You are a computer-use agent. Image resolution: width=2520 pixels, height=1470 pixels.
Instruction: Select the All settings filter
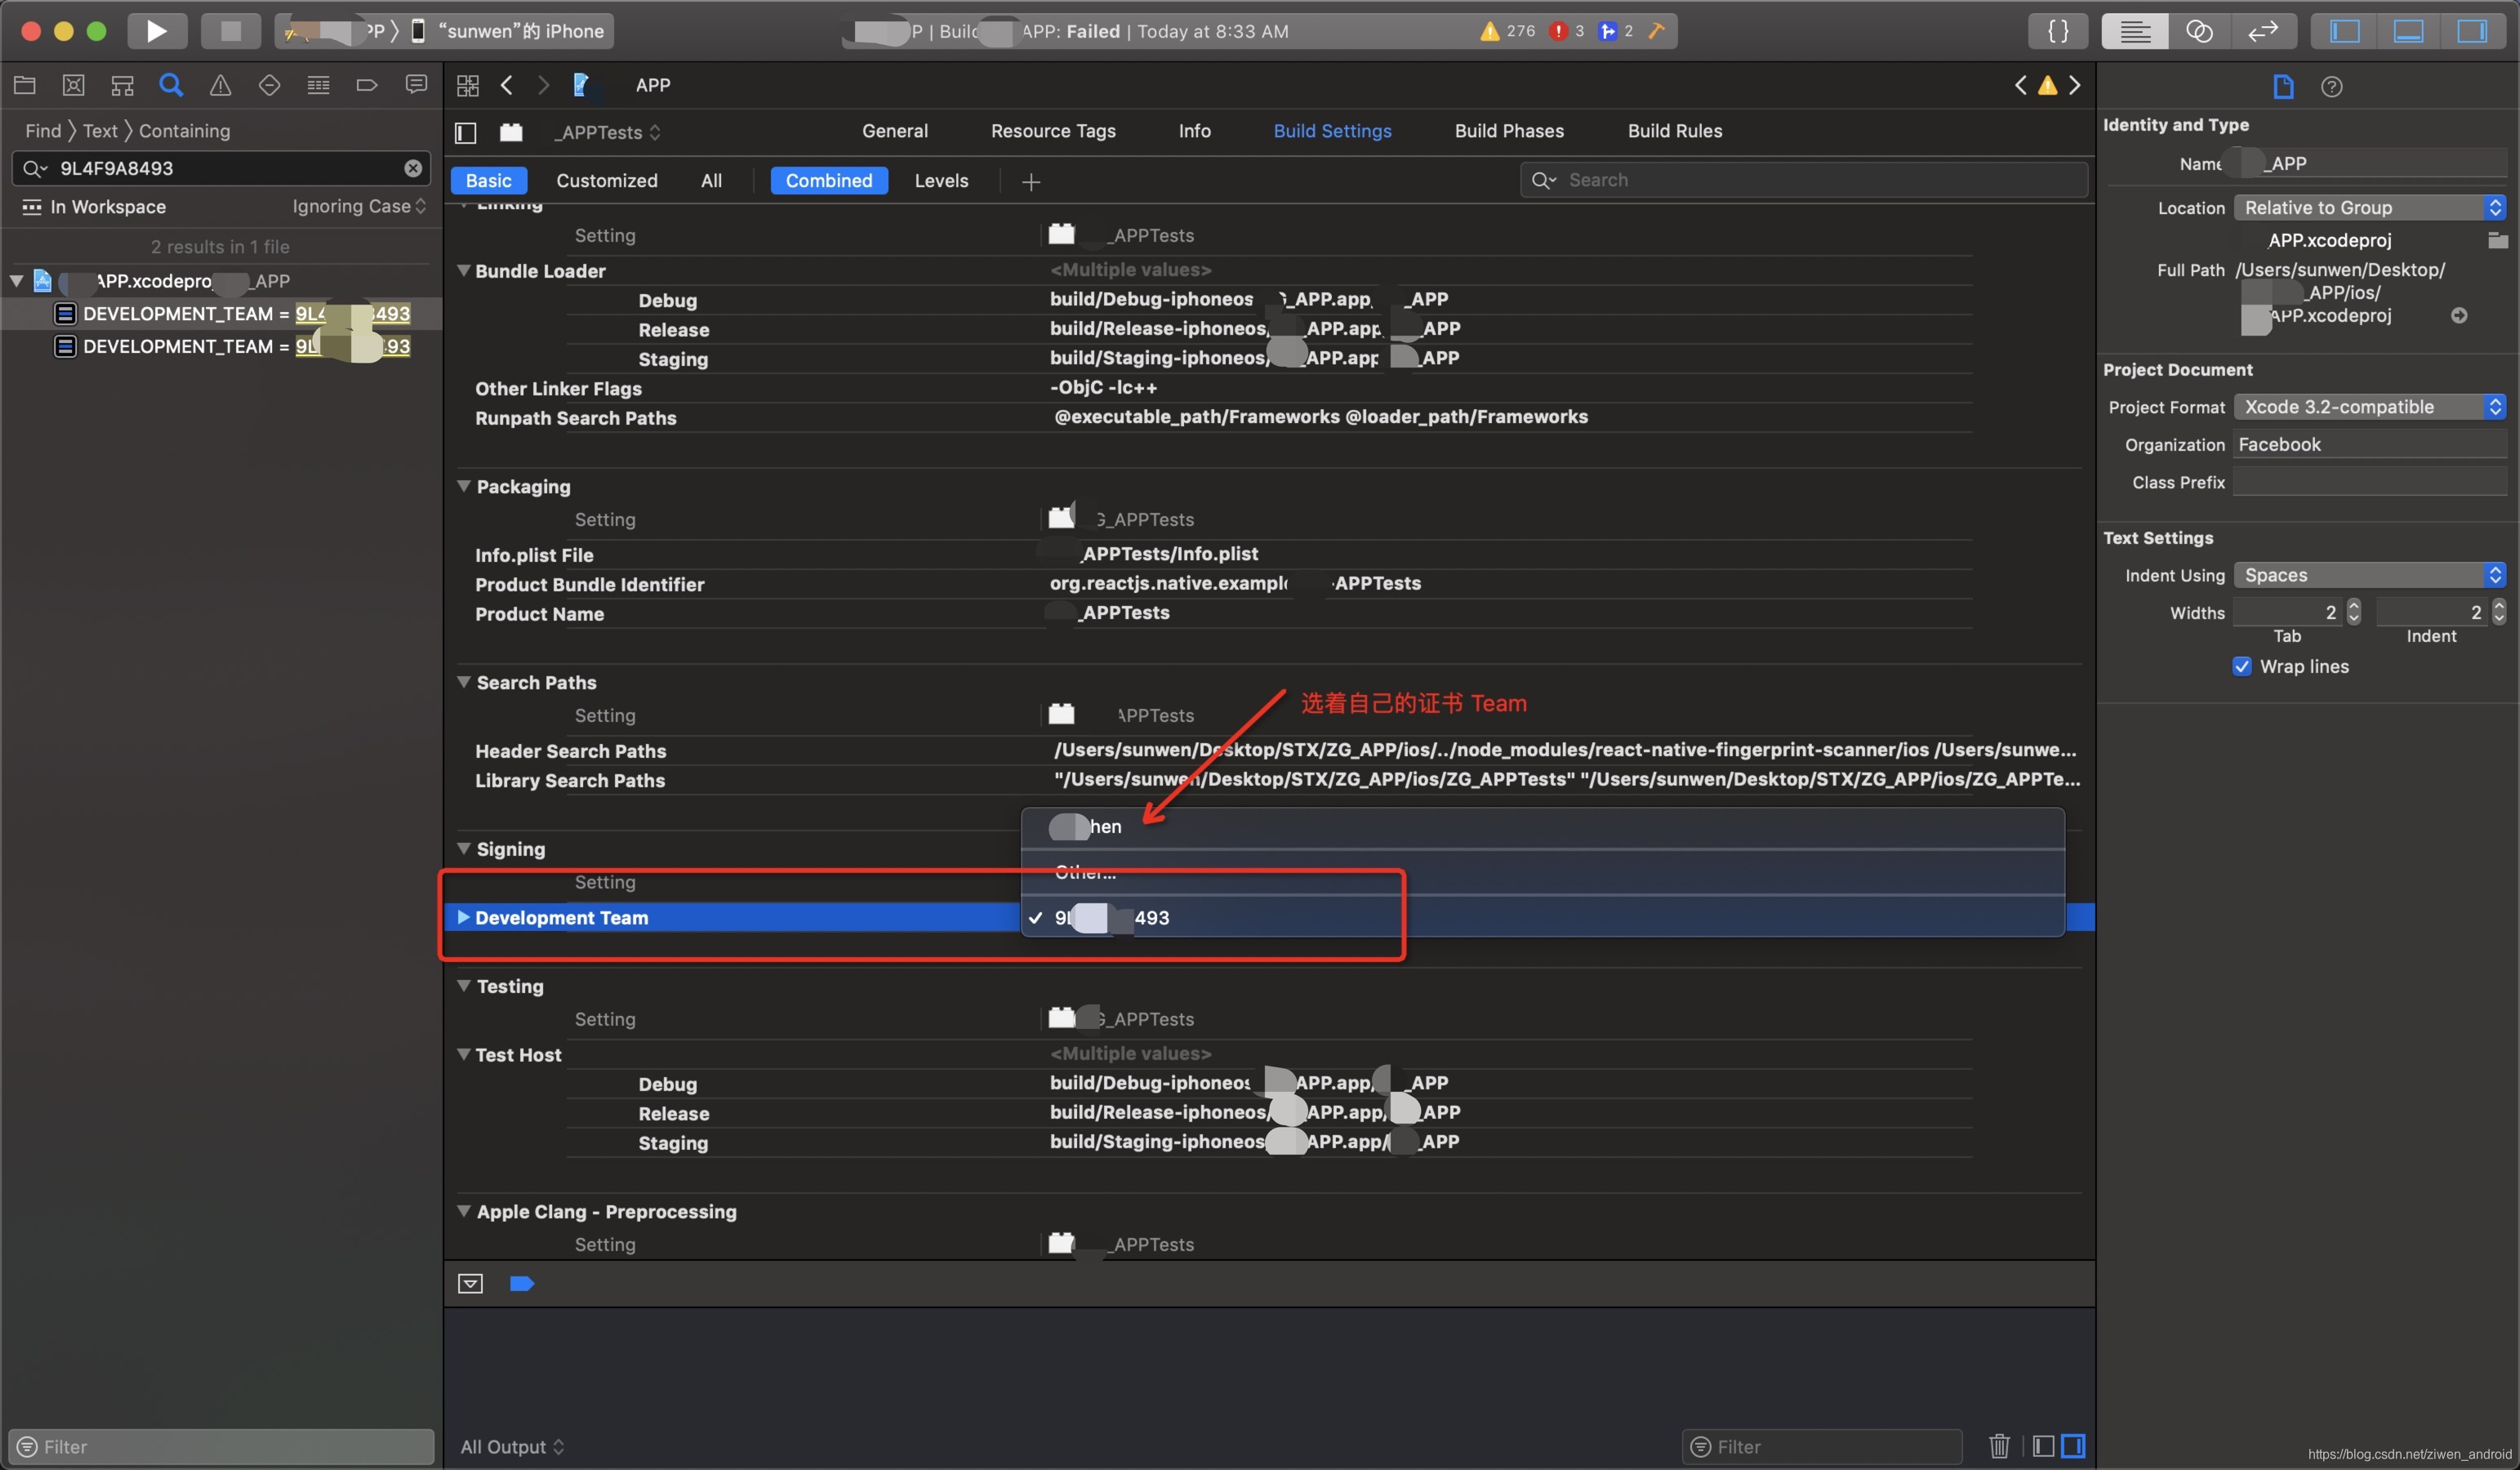[x=711, y=180]
